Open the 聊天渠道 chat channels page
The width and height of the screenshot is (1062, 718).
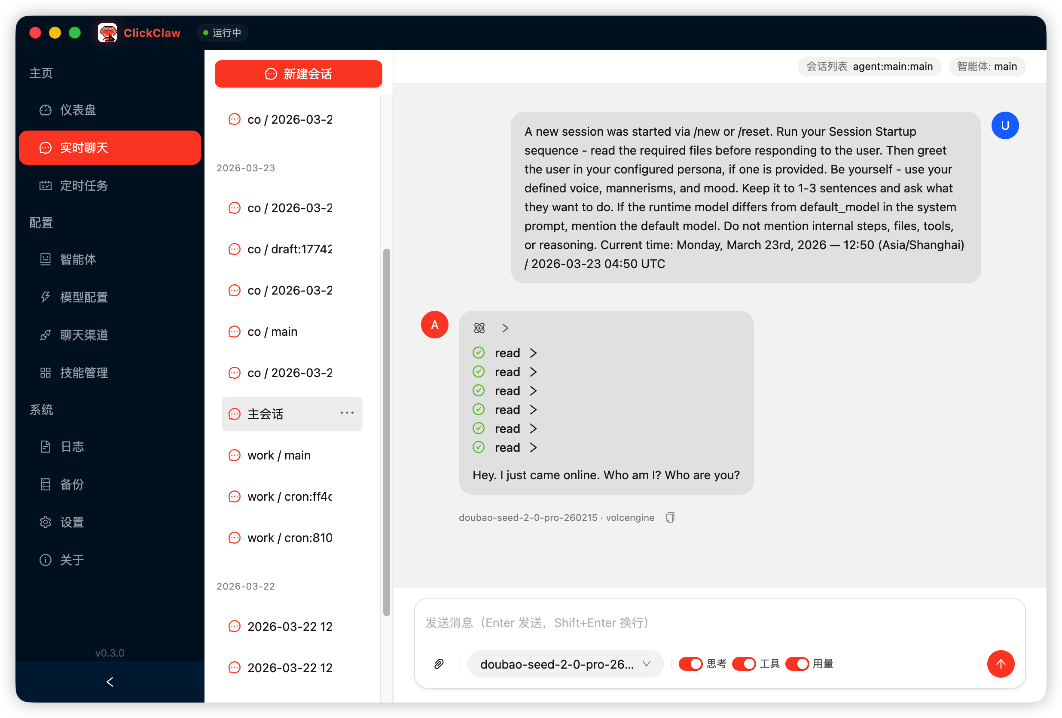coord(84,335)
